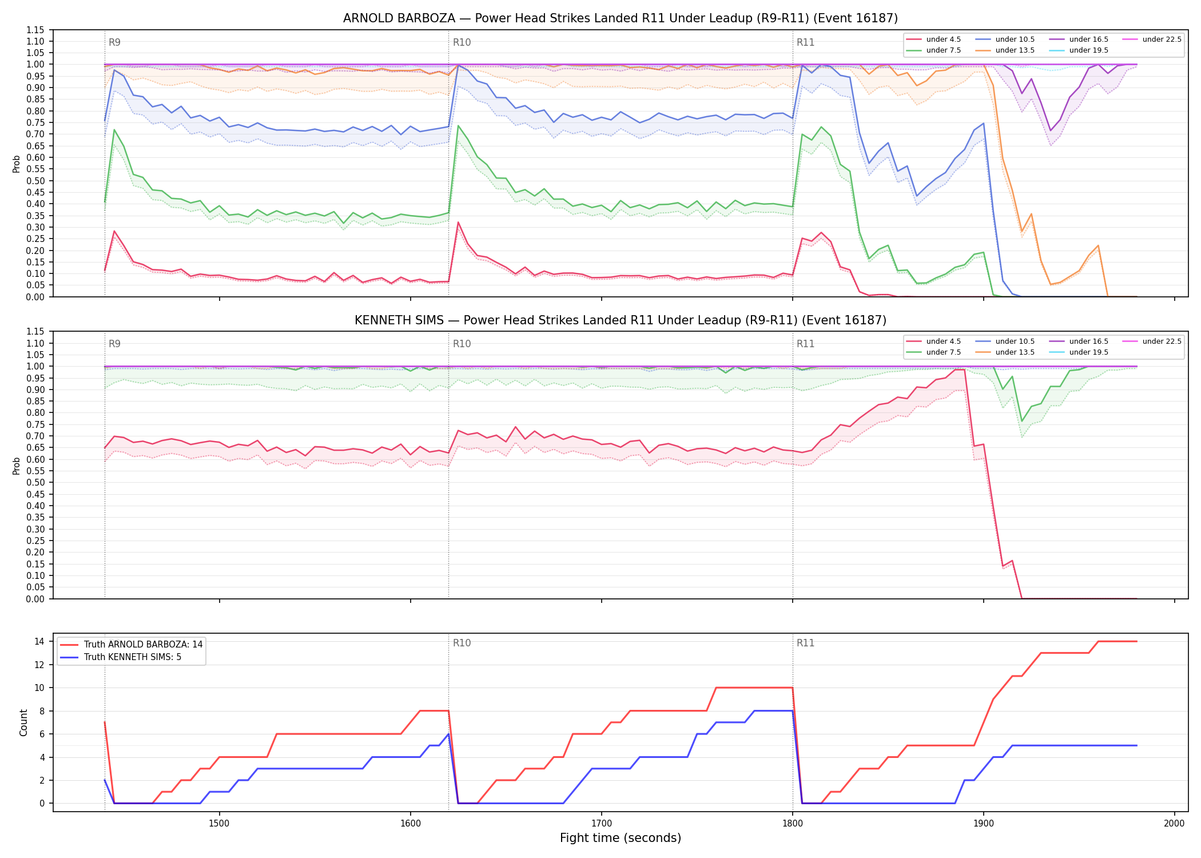This screenshot has width=1201, height=858.
Task: Click the Arnold Barboza chart title
Action: click(621, 18)
